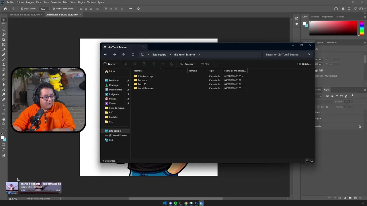
Task: Select the Magic Wand tool
Action: click(4, 35)
